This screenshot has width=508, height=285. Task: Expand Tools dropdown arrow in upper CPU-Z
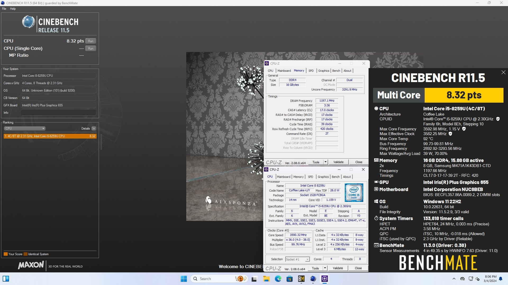pos(326,162)
